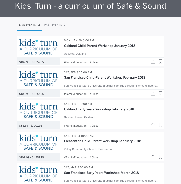Share the Oakland Child-Parent Workshop January event

click(153, 62)
